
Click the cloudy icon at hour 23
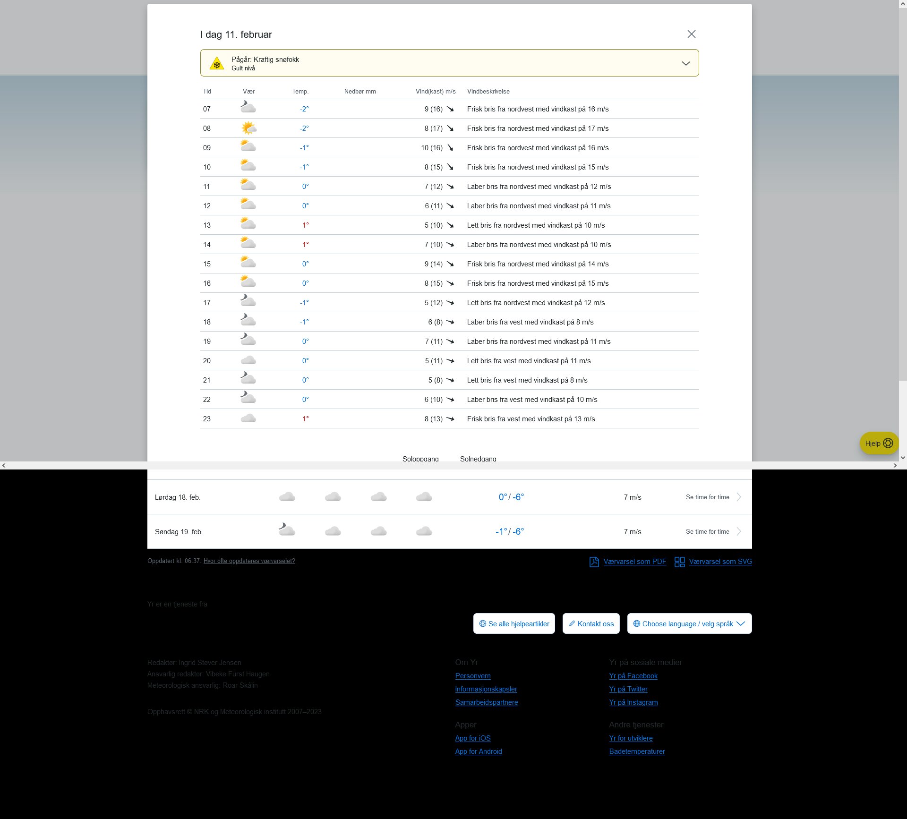coord(248,418)
